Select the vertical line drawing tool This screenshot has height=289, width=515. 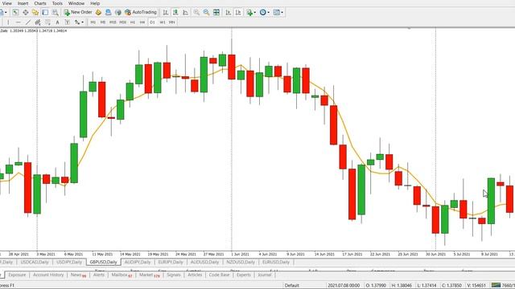(x=8, y=22)
